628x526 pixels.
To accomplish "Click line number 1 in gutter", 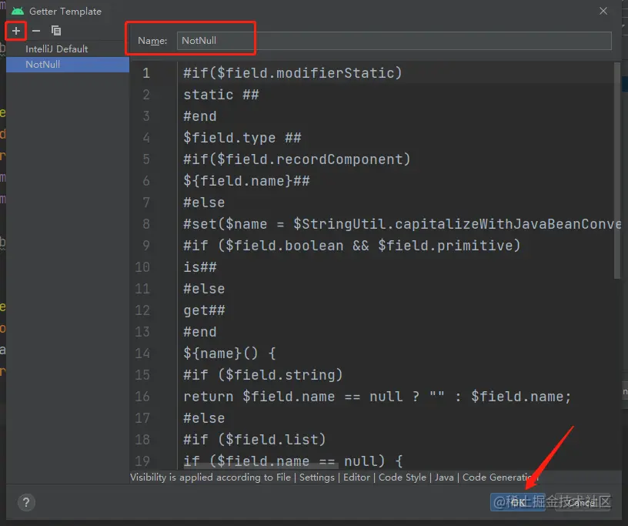I will click(146, 73).
